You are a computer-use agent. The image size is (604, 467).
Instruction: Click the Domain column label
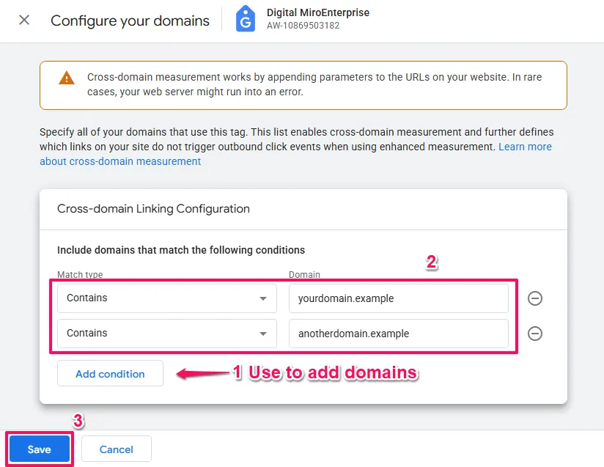[x=304, y=275]
